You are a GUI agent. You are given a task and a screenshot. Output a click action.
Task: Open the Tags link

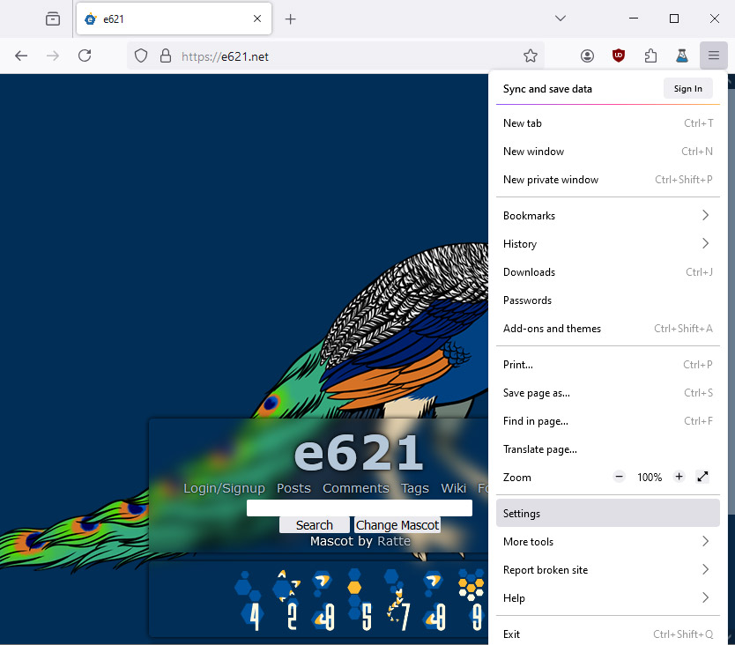(415, 488)
